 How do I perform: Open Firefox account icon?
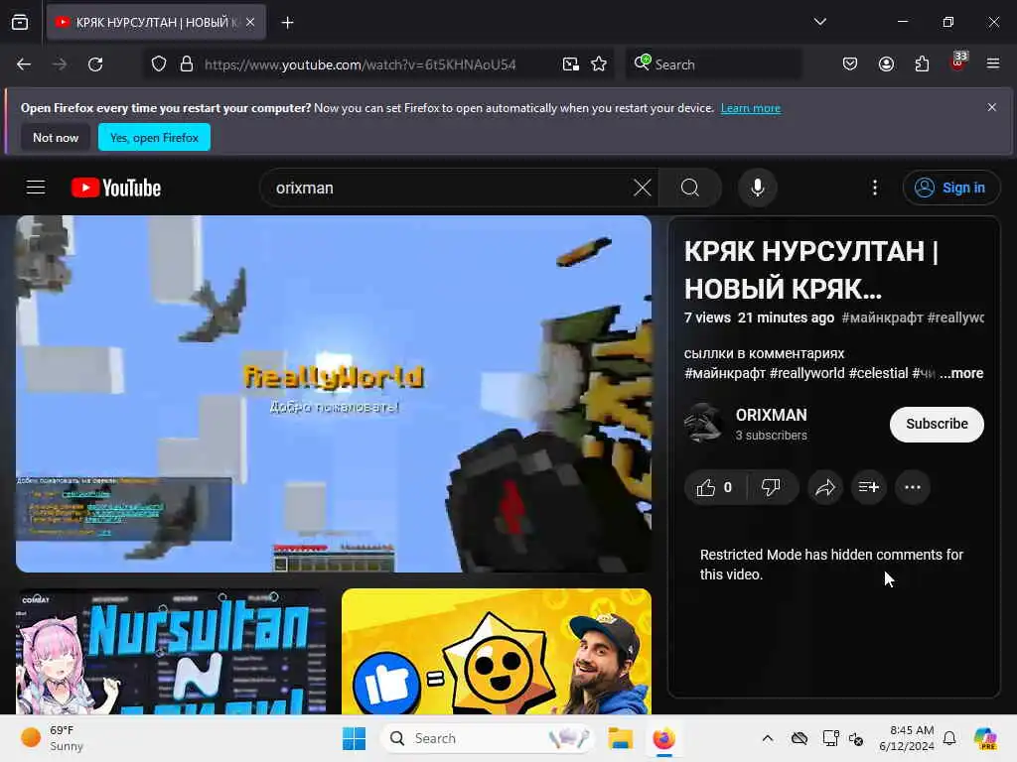tap(886, 64)
